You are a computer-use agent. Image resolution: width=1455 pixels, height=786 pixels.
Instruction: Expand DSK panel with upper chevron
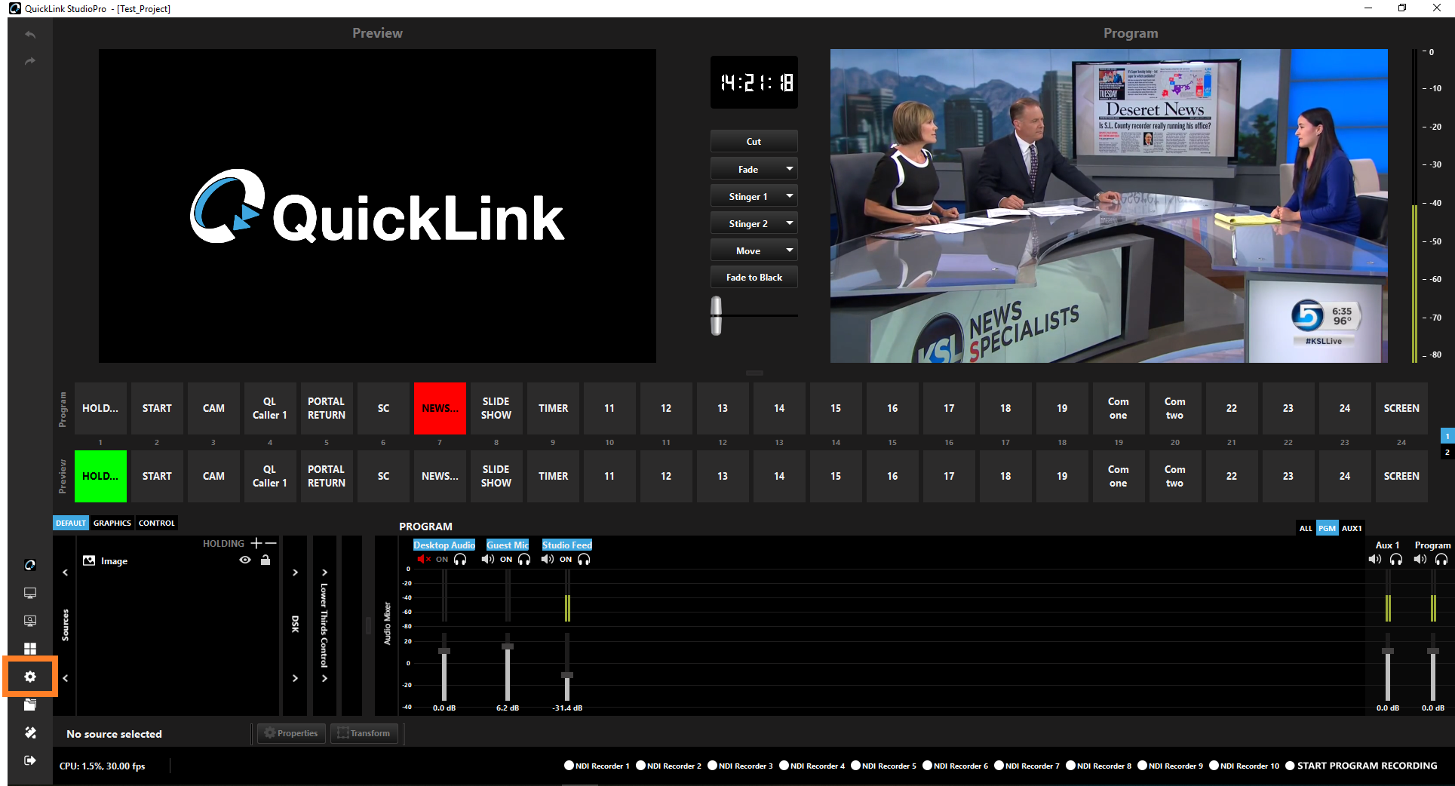pos(295,573)
